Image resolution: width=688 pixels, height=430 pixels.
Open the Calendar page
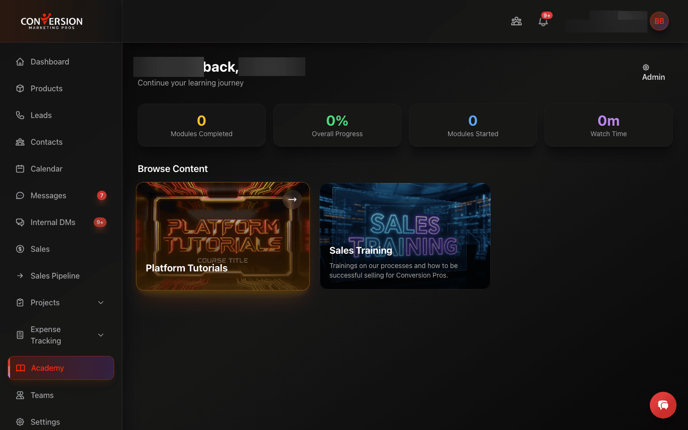click(46, 169)
